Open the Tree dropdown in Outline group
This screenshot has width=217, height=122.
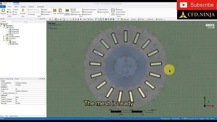15,14
